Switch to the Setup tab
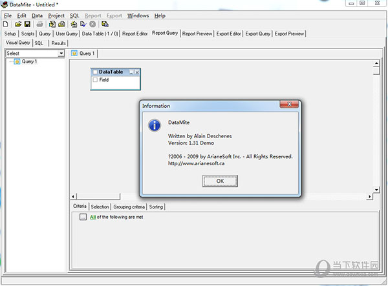Image resolution: width=388 pixels, height=286 pixels. [10, 34]
